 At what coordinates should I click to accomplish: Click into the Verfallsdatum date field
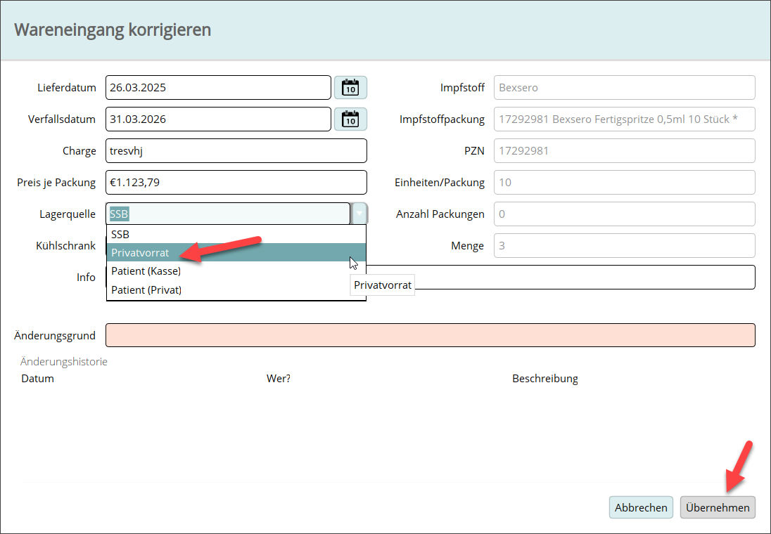tap(218, 119)
